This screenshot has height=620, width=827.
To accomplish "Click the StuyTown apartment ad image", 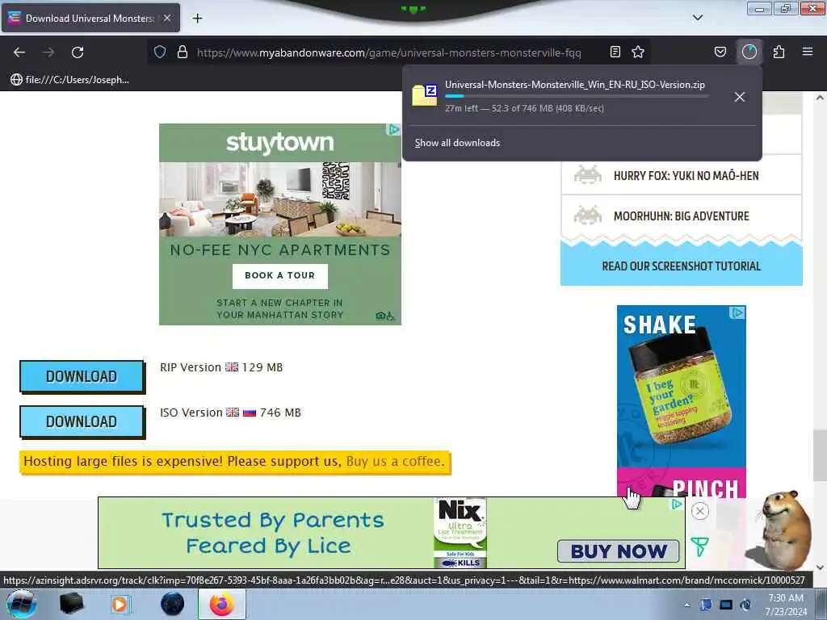I will click(280, 199).
